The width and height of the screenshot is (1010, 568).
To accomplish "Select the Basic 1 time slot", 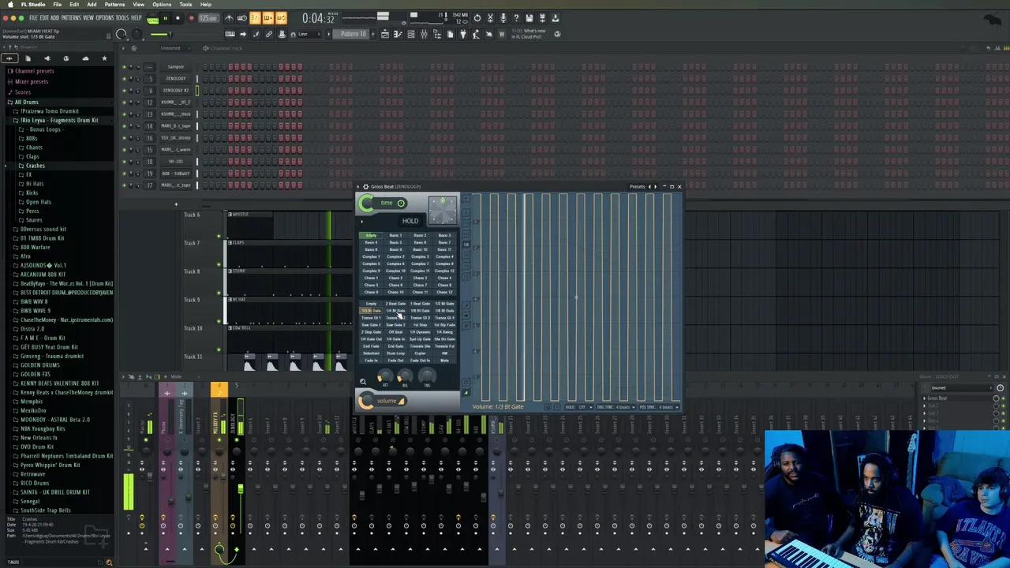I will [x=395, y=235].
